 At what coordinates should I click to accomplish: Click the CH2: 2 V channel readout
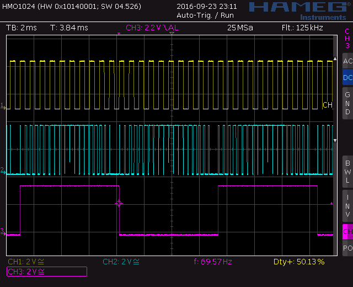click(x=121, y=262)
